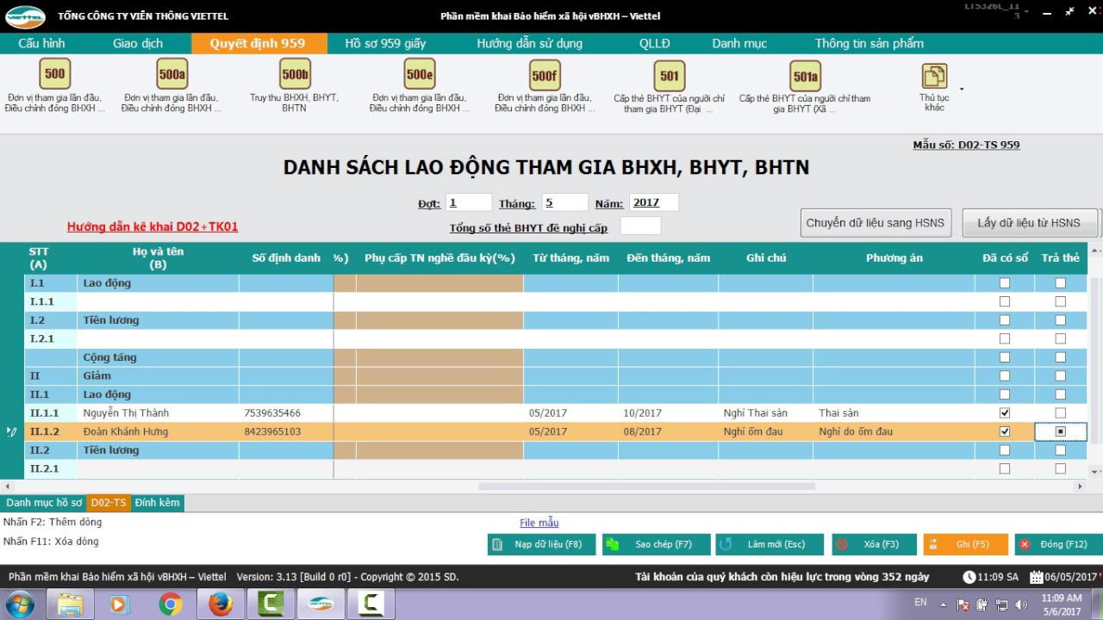This screenshot has height=620, width=1103.
Task: Check Đã có sổ in Cộng tăng row
Action: click(x=1004, y=356)
